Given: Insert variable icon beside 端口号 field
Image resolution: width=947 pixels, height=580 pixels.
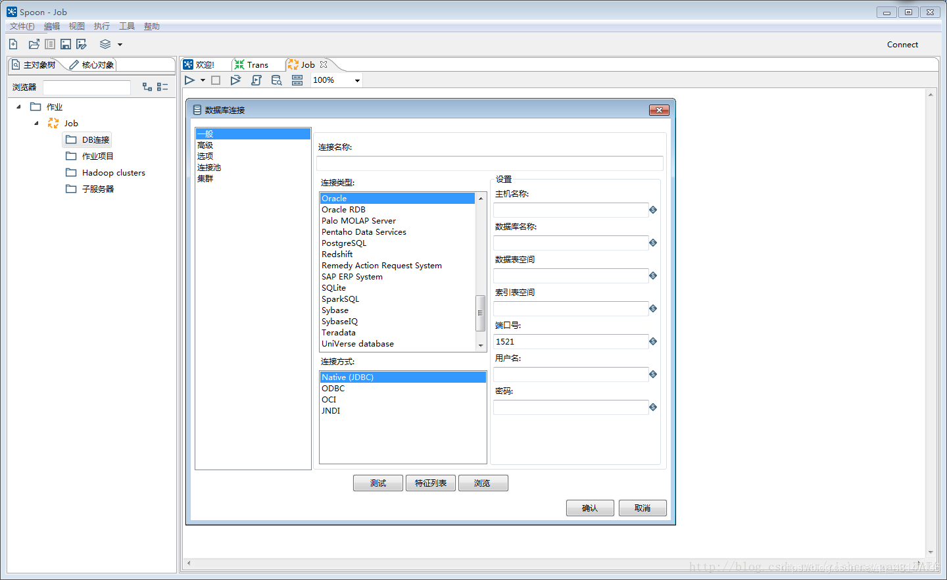Looking at the screenshot, I should 653,341.
